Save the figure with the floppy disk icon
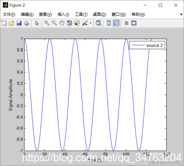Viewport: 184px width, 166px height. pyautogui.click(x=19, y=23)
